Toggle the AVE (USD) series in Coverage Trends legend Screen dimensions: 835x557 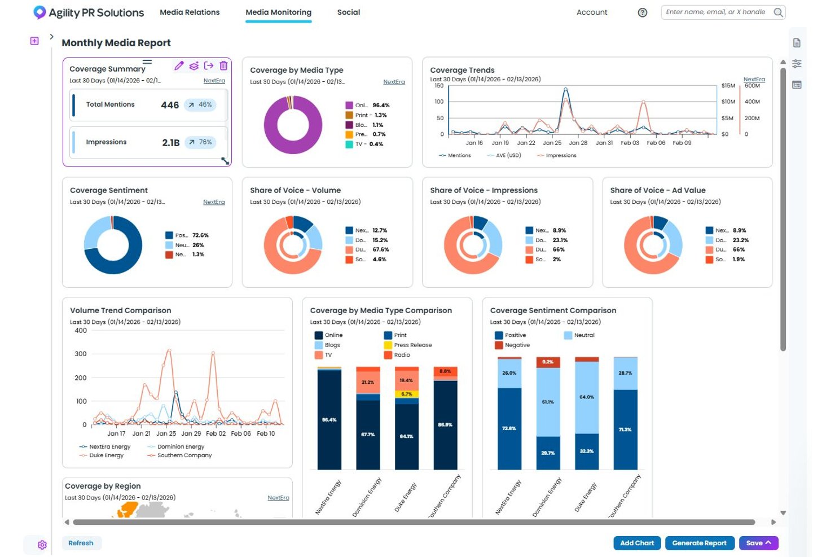(504, 155)
